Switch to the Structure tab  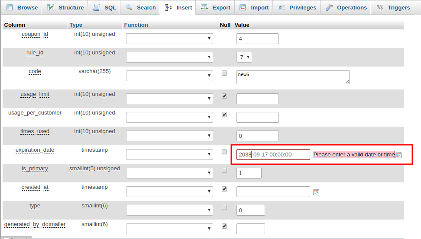(x=65, y=7)
